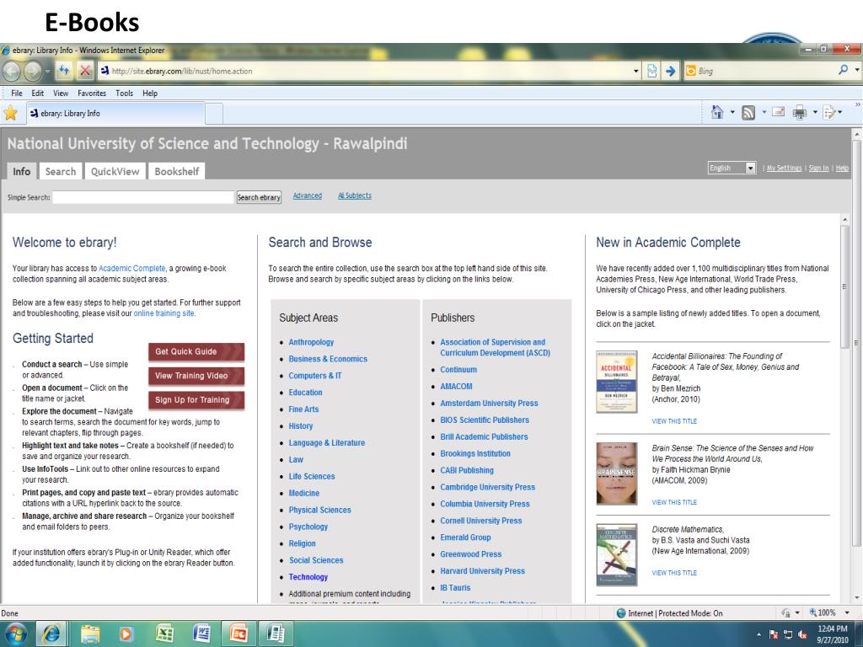Screen dimensions: 863x647
Task: Open Windows Explorer folder from taskbar
Action: pyautogui.click(x=90, y=634)
